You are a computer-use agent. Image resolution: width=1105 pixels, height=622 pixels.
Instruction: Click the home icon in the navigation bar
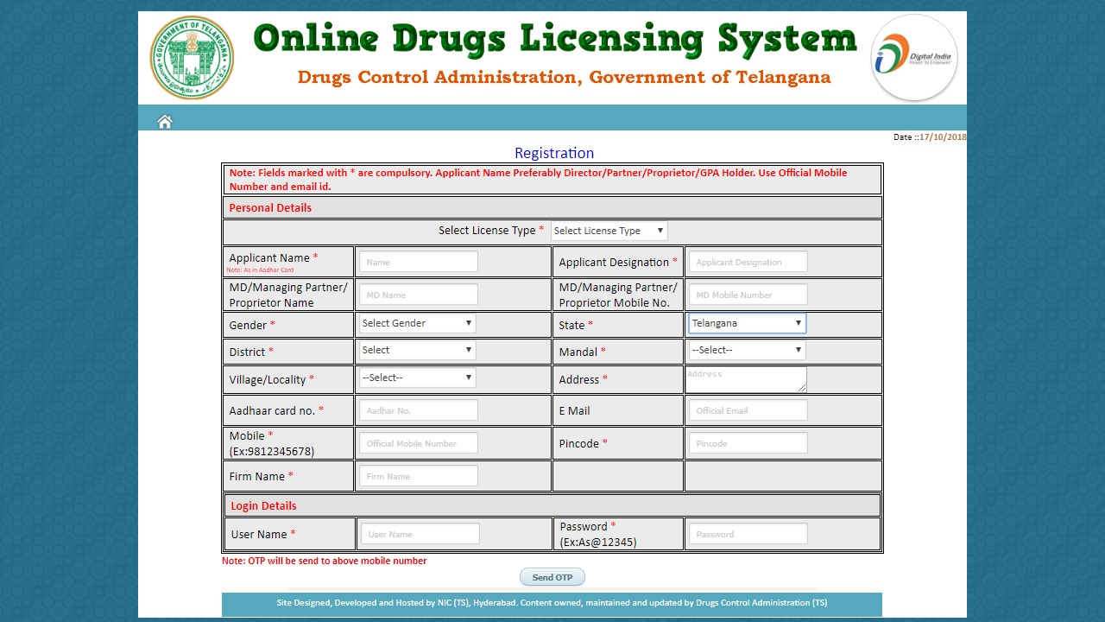coord(164,121)
